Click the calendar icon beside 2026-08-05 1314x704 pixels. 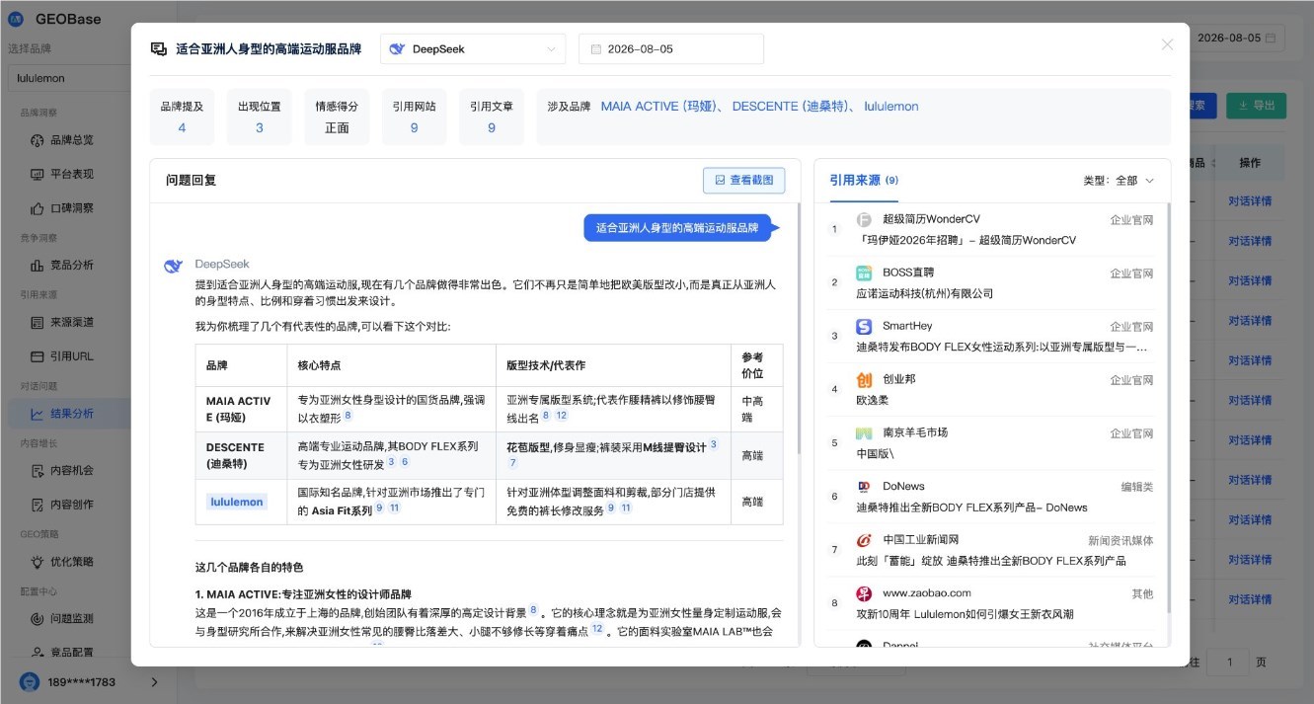tap(595, 48)
